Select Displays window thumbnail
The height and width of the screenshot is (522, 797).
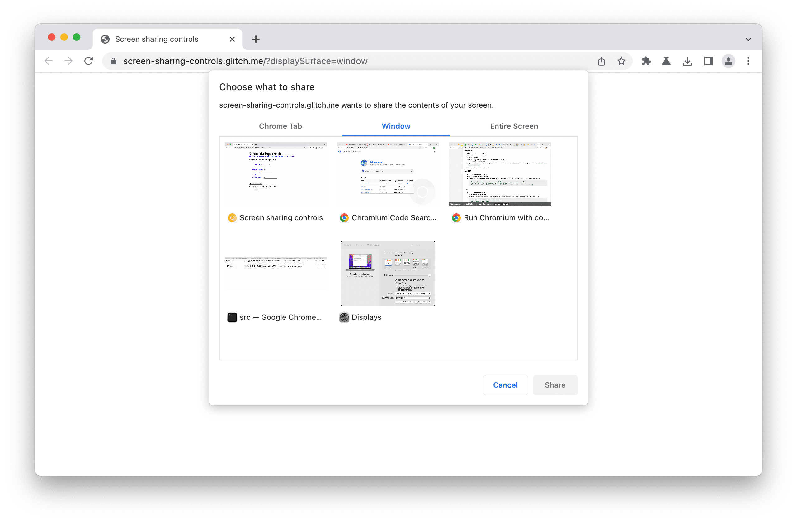click(x=388, y=273)
